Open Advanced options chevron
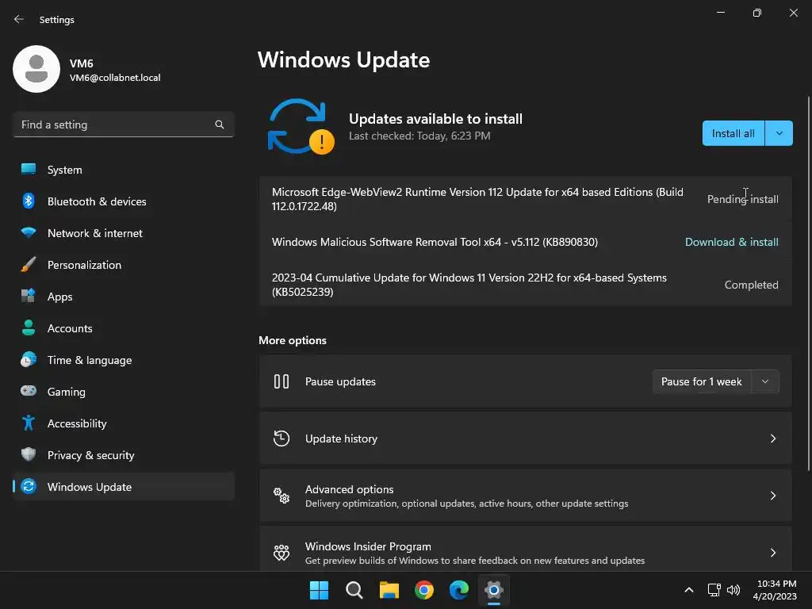This screenshot has width=812, height=609. pyautogui.click(x=772, y=496)
